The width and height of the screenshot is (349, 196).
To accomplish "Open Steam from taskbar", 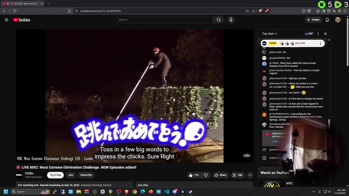I will click(191, 192).
